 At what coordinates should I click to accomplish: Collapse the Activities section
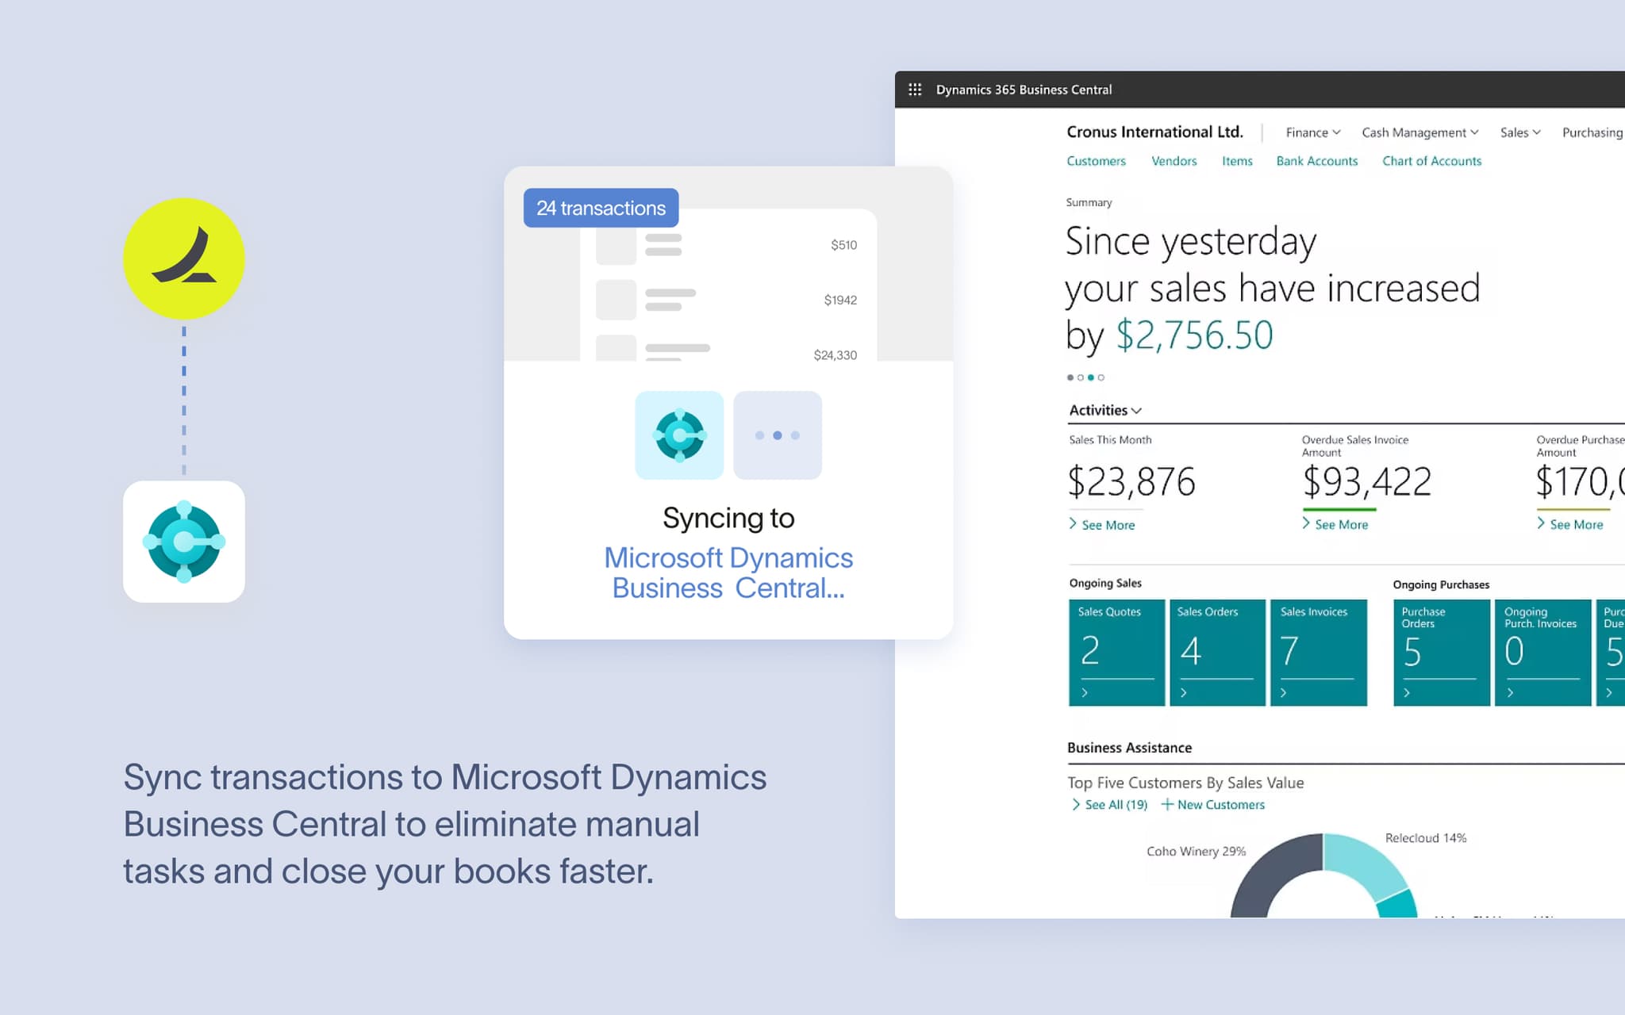(x=1138, y=411)
